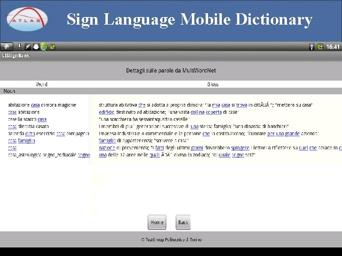Image resolution: width=342 pixels, height=256 pixels.
Task: Follow the 'nazione' gloss link
Action: coord(107,148)
